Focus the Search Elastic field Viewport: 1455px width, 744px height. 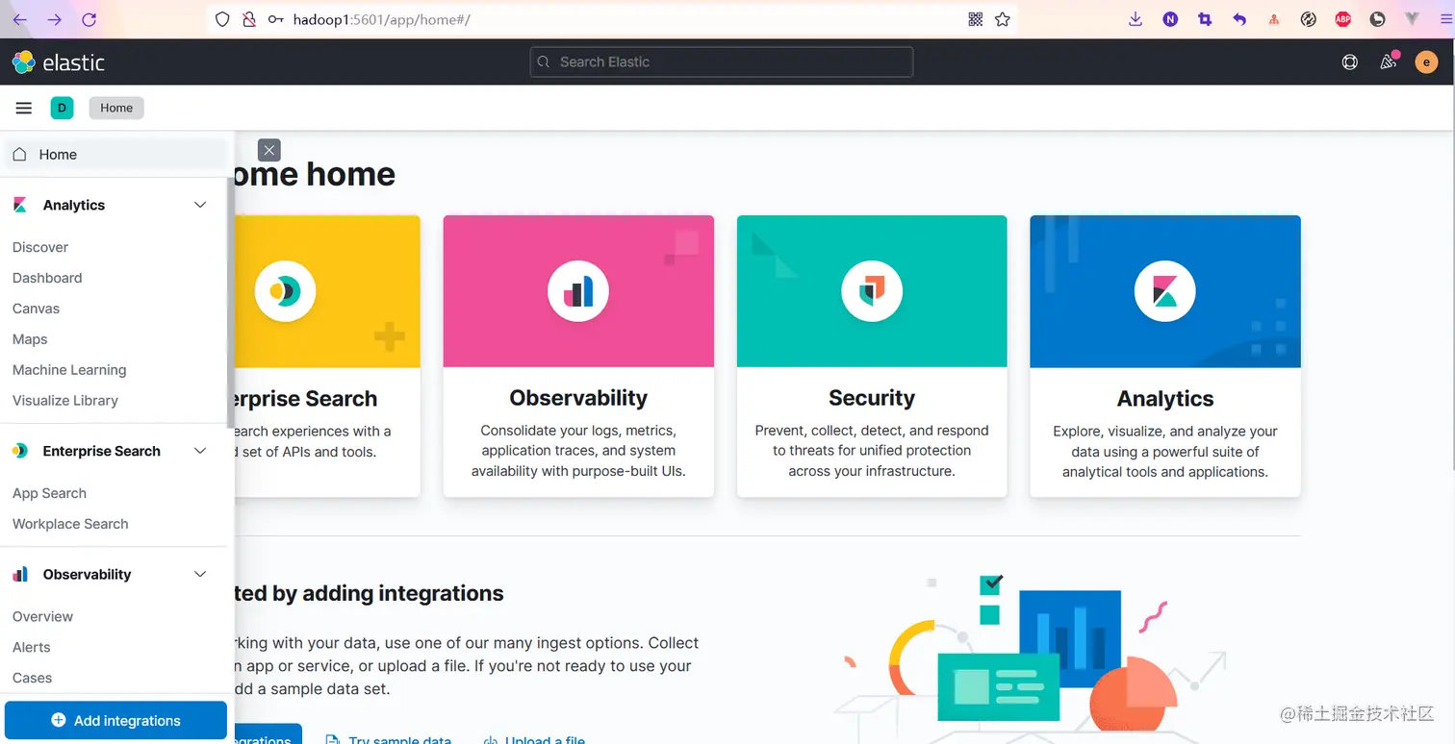coord(721,62)
